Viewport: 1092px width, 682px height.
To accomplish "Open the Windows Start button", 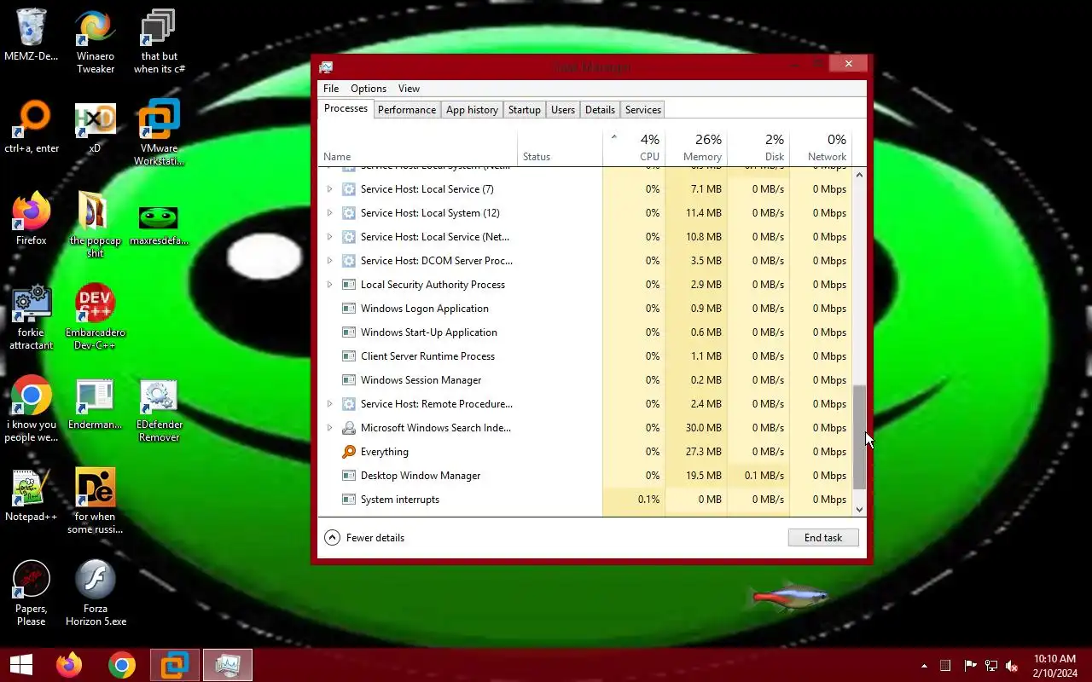I will (x=20, y=665).
